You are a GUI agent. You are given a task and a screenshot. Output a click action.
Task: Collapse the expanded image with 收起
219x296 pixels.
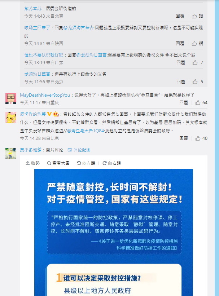click(x=33, y=163)
